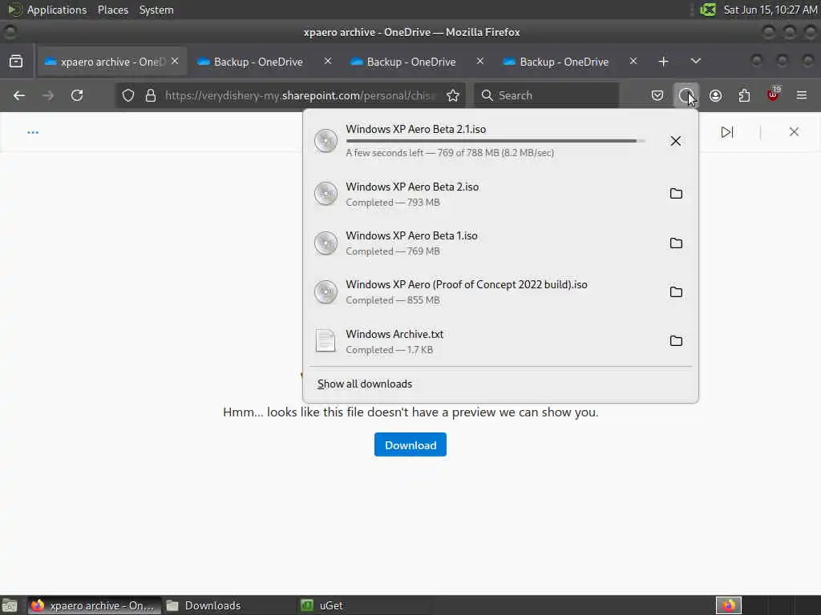Close the second Backup - OneDrive tab
Viewport: 821px width, 615px height.
pyautogui.click(x=328, y=61)
